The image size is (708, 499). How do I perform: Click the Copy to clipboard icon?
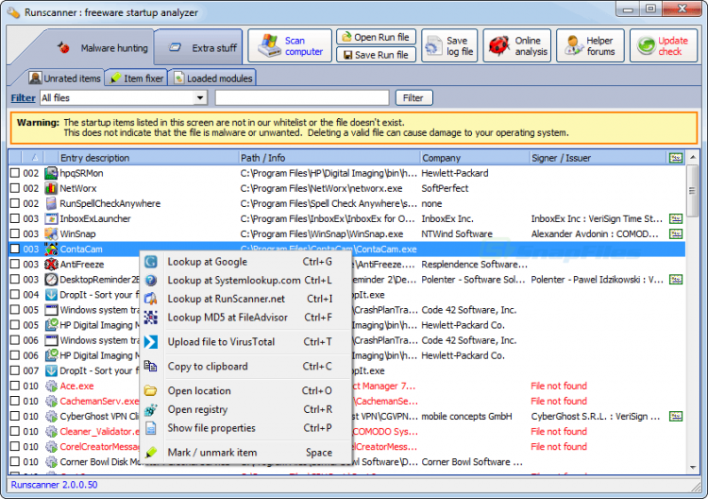pos(151,366)
